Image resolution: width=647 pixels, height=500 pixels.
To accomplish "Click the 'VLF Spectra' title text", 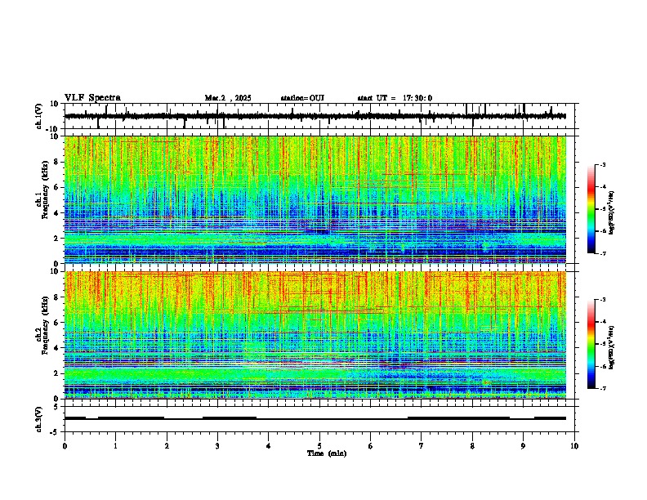I will pyautogui.click(x=92, y=98).
